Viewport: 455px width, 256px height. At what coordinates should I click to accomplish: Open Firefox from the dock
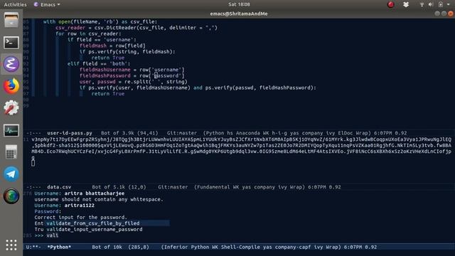click(11, 86)
